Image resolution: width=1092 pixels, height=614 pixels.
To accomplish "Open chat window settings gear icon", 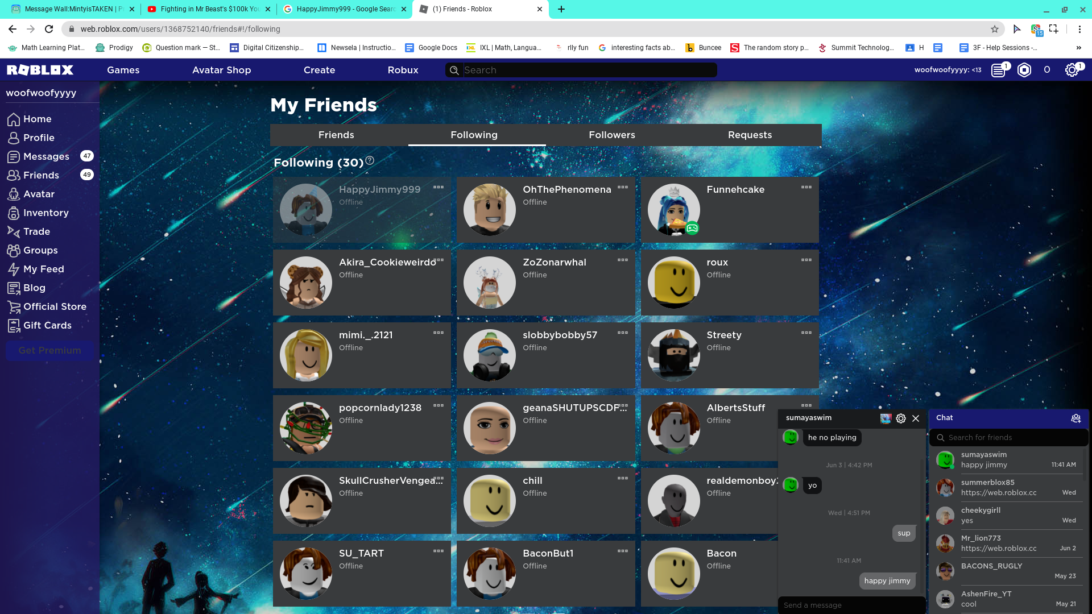I will coord(901,418).
